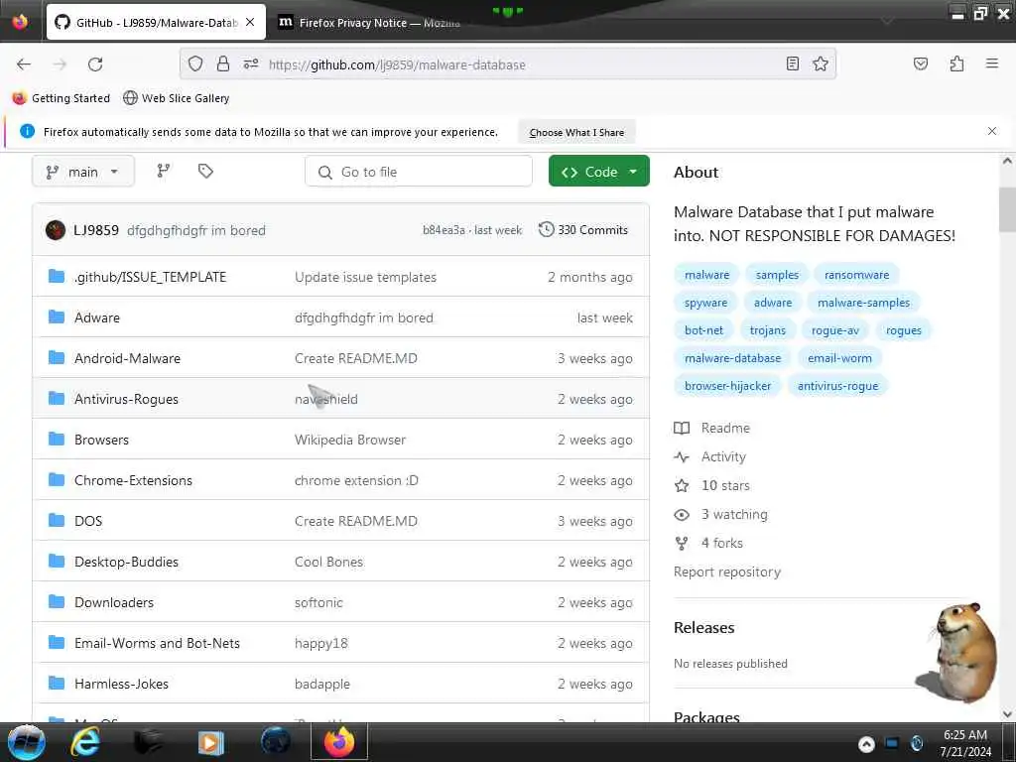The height and width of the screenshot is (762, 1016).
Task: Open the Adware folder
Action: [97, 317]
